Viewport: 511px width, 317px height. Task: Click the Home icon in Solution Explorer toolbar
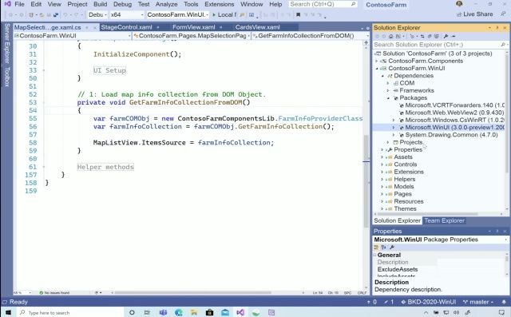[391, 36]
